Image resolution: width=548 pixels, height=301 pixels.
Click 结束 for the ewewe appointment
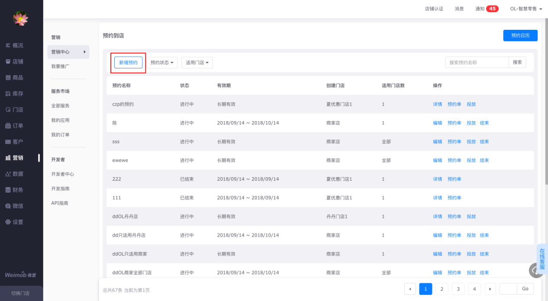coord(484,160)
